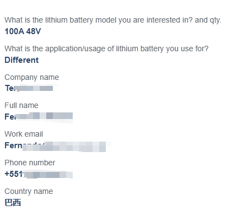
Task: Click the word 'qty.' in the first question
Action: click(x=215, y=20)
